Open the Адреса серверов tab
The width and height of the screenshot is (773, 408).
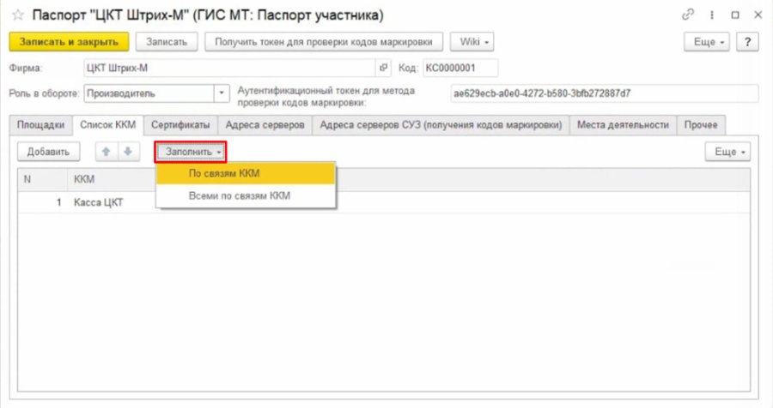click(x=265, y=125)
